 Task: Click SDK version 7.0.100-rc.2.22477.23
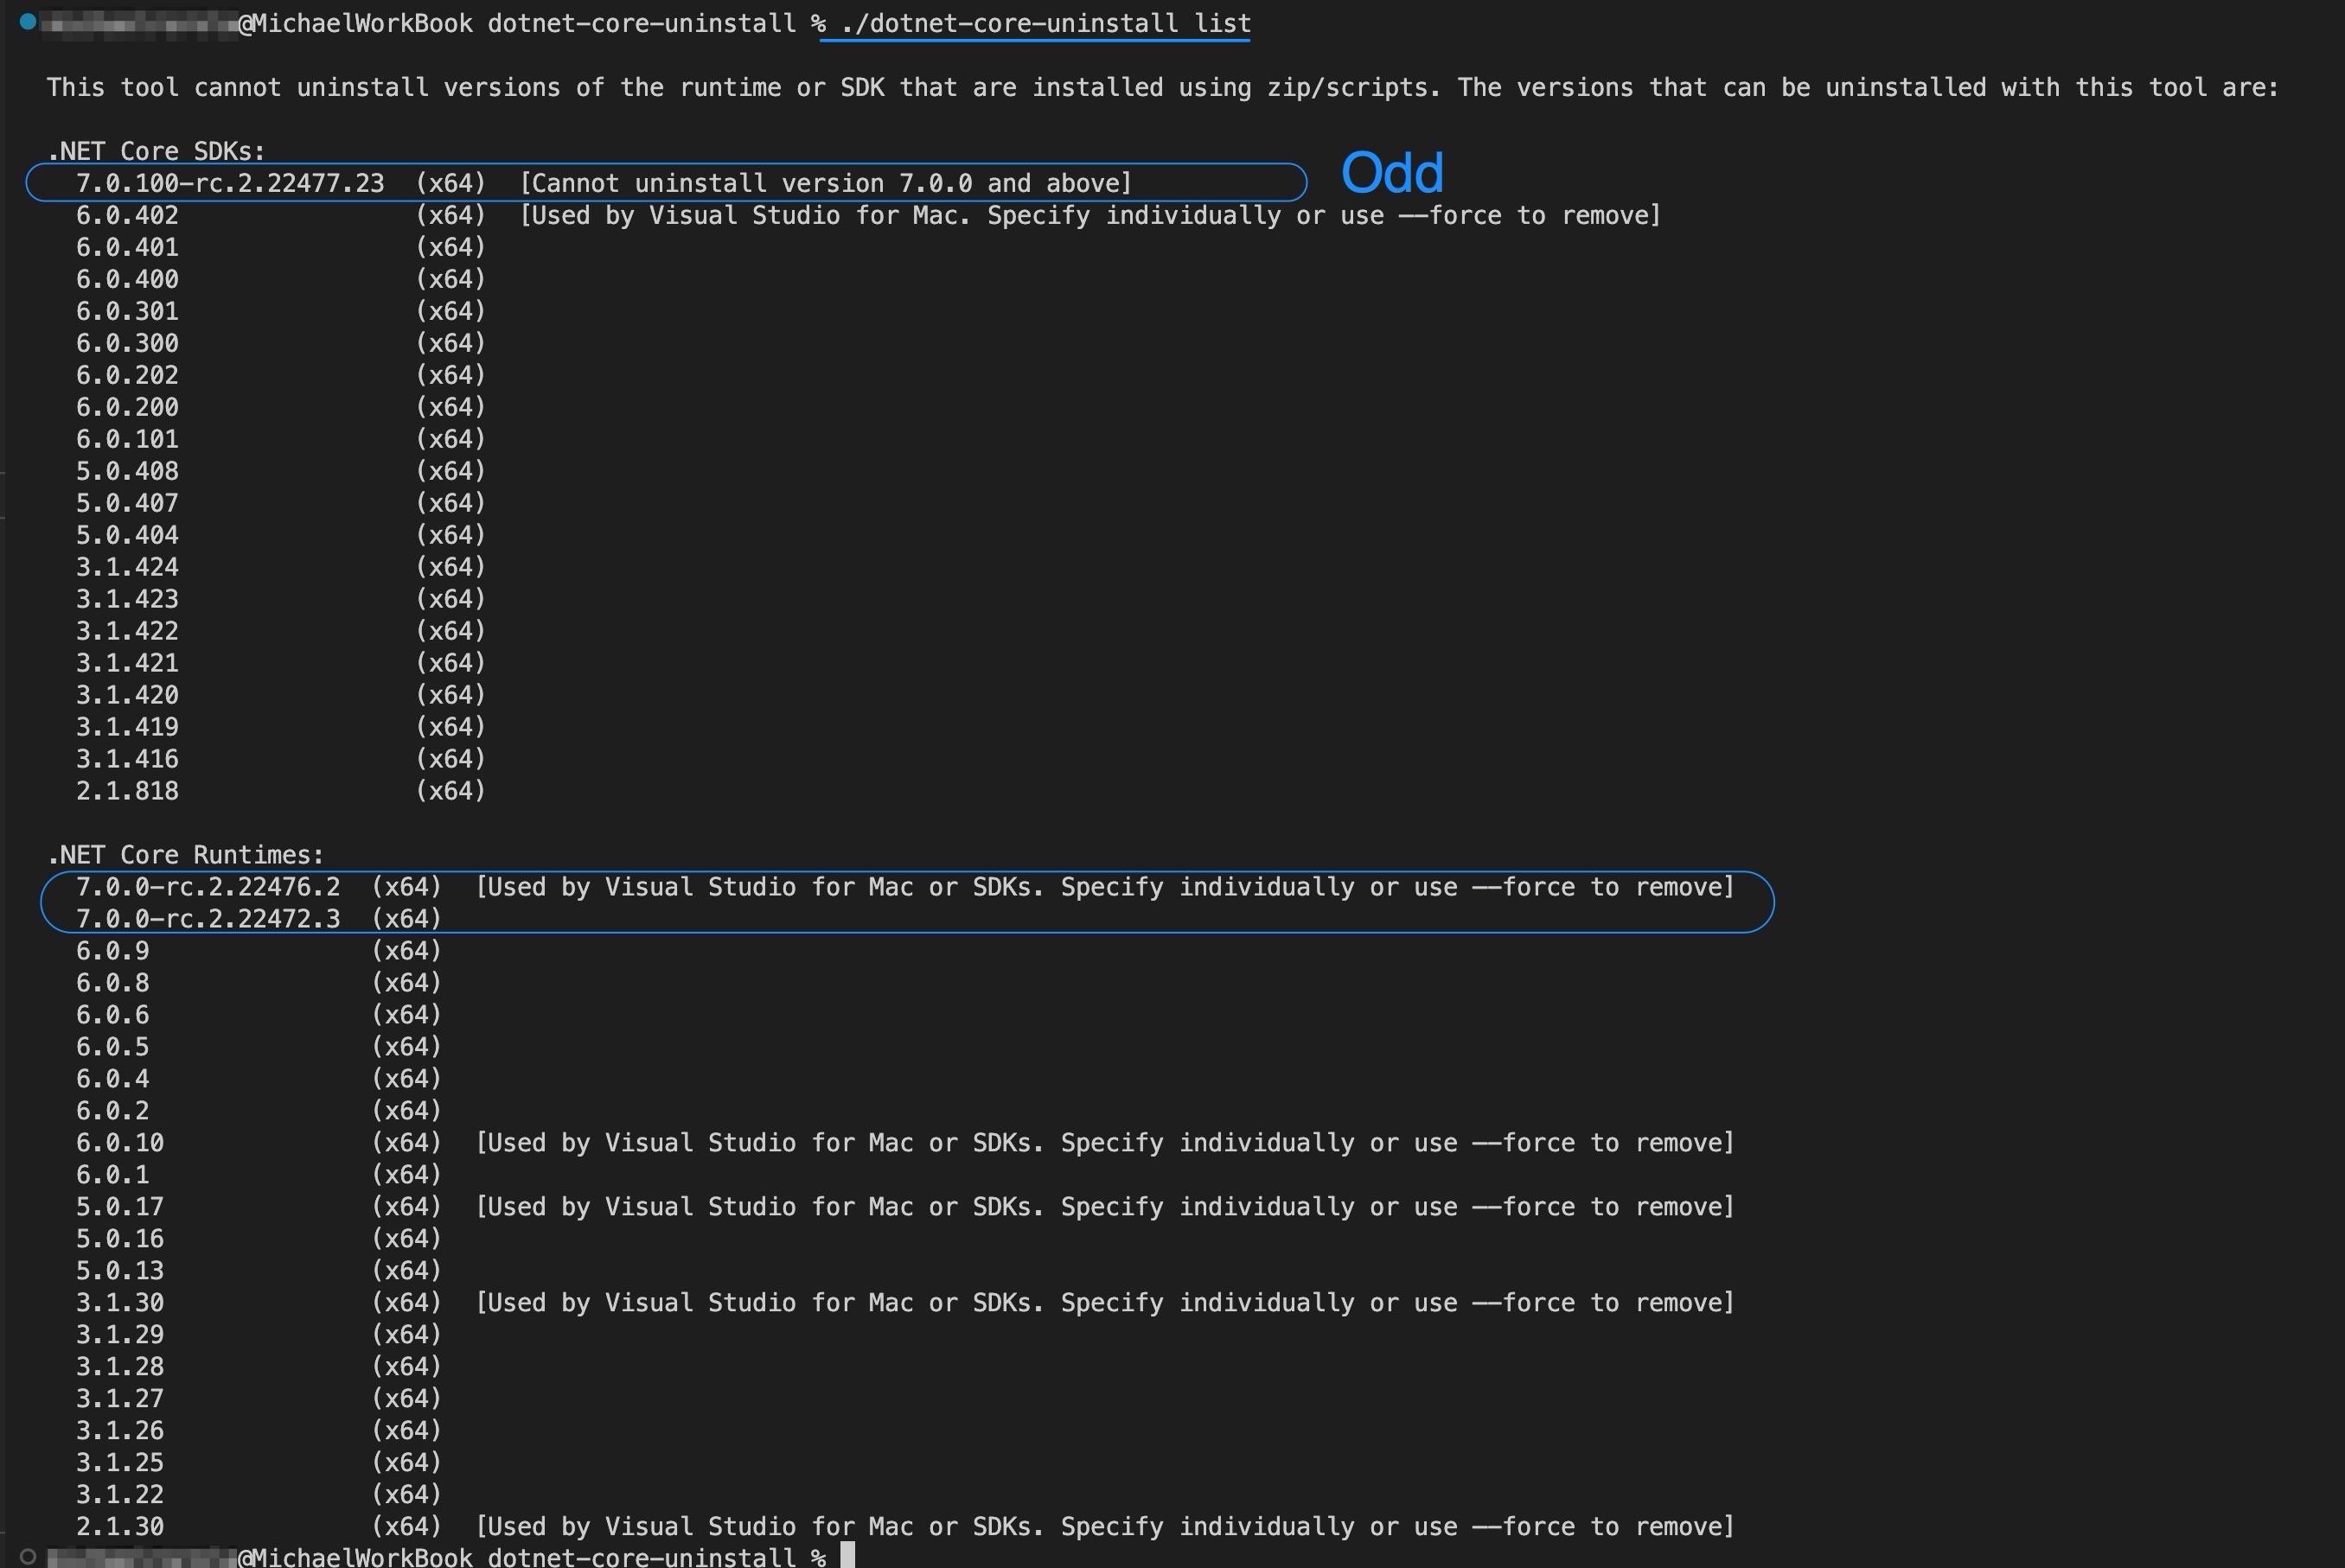coord(230,183)
